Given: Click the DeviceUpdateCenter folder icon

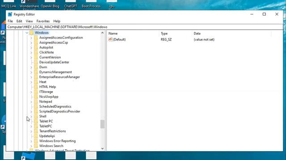Looking at the screenshot, I should [x=36, y=62].
